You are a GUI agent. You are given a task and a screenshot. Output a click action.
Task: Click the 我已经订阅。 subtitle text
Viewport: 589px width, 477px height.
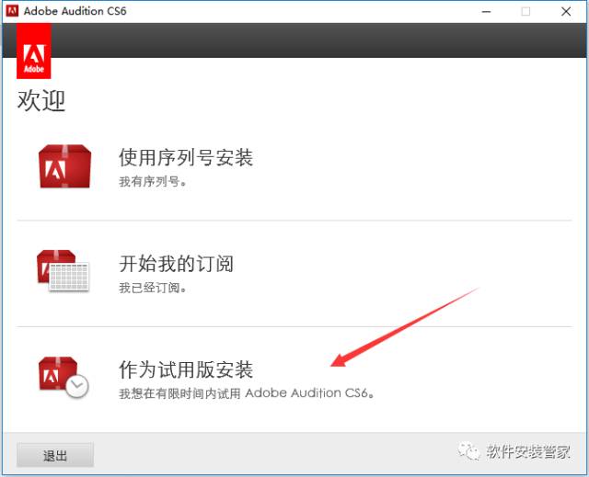point(153,288)
